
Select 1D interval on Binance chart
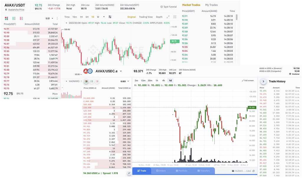[x=93, y=17]
